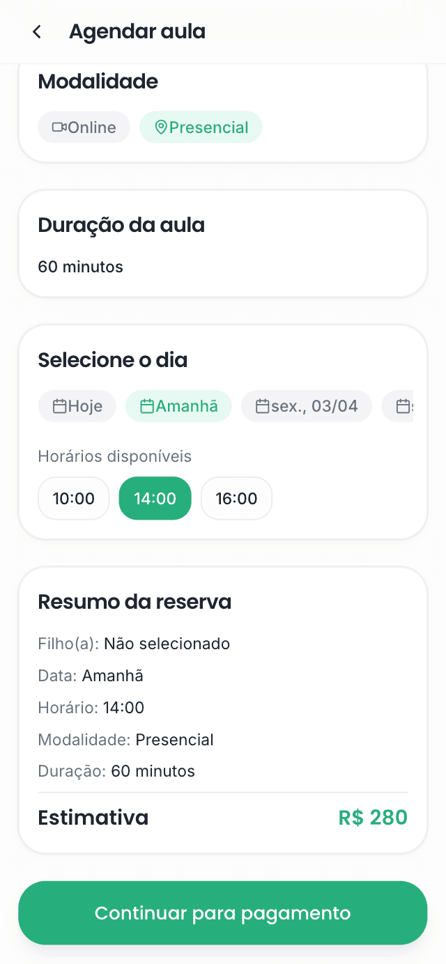Tap the back arrow in the header
446x964 pixels.
click(x=37, y=32)
